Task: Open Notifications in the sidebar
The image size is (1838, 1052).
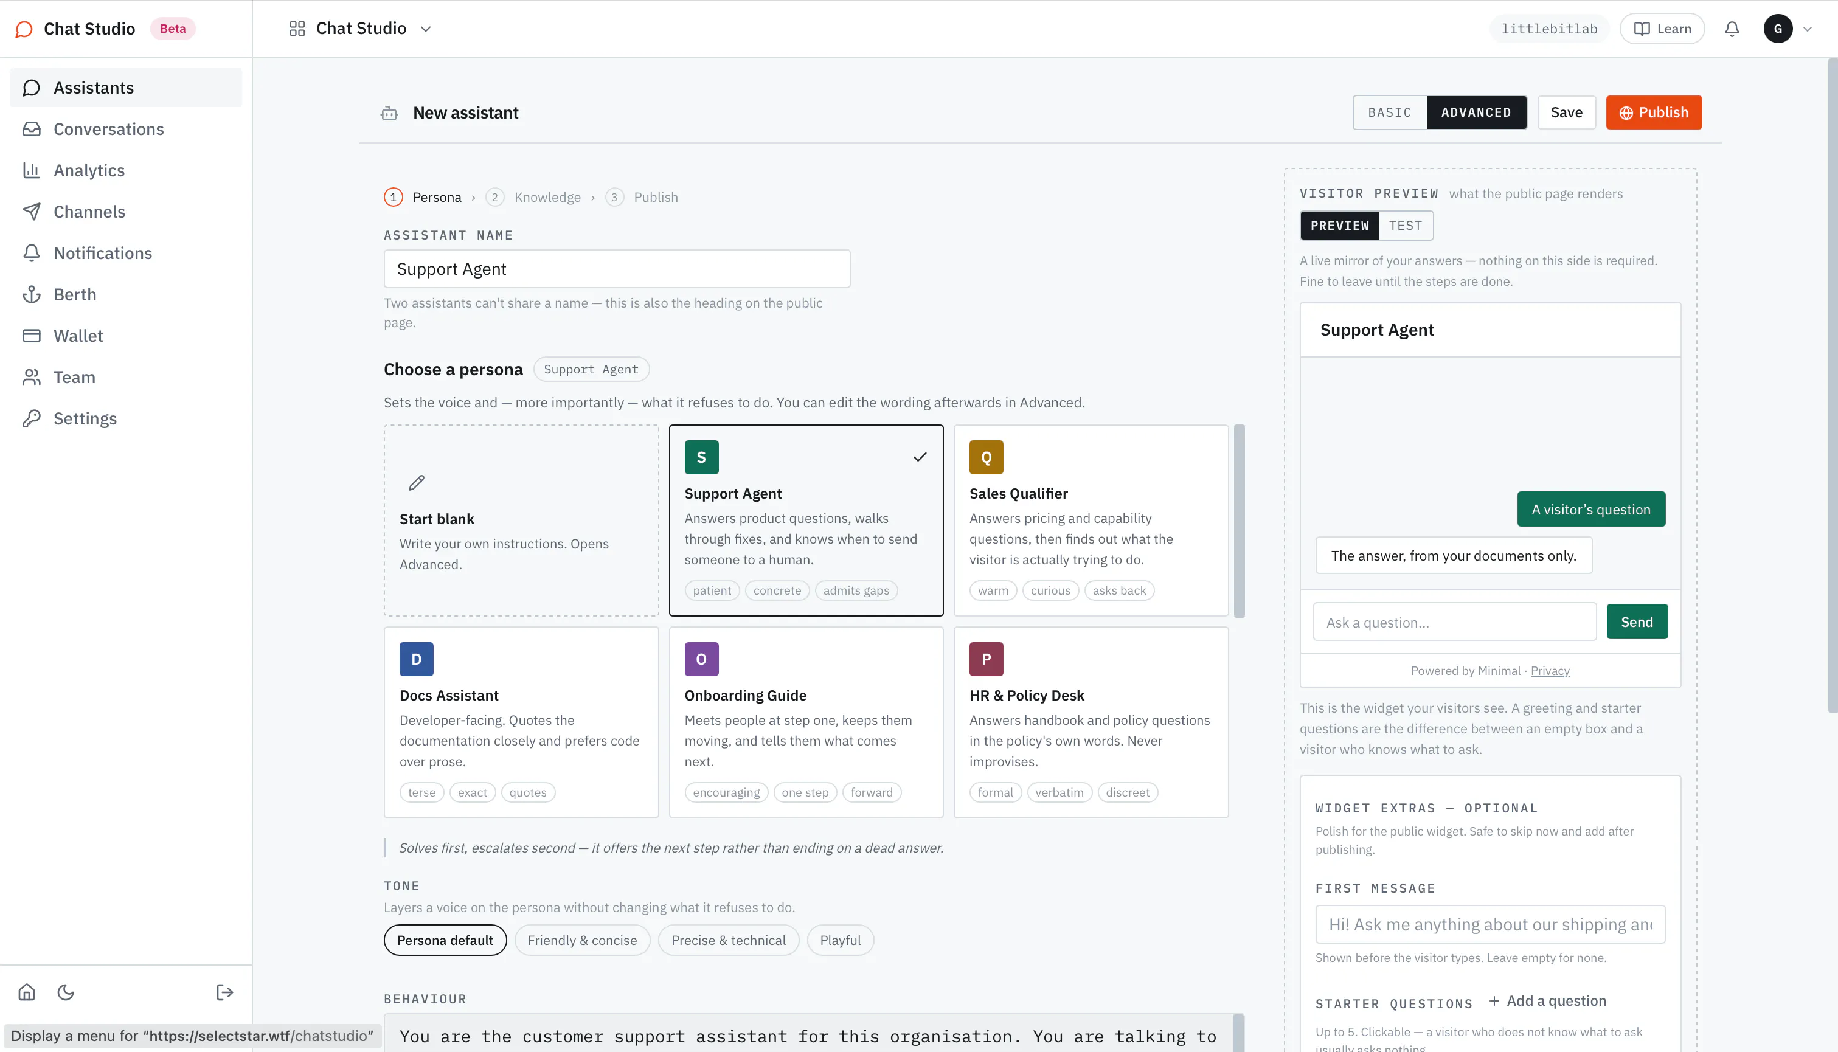Action: [x=126, y=253]
